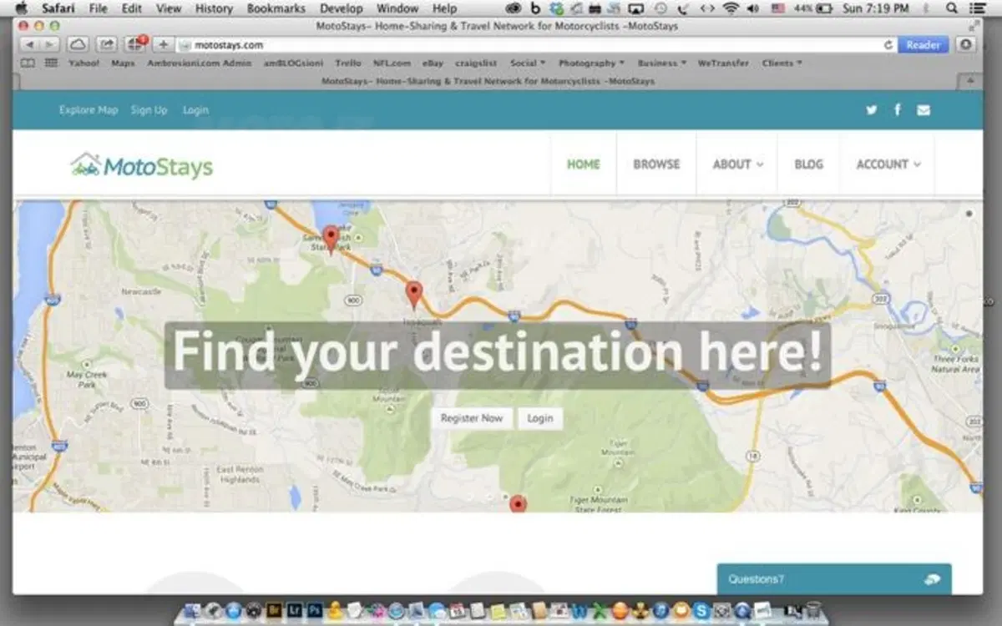
Task: Click the Safari back navigation arrow
Action: click(29, 44)
